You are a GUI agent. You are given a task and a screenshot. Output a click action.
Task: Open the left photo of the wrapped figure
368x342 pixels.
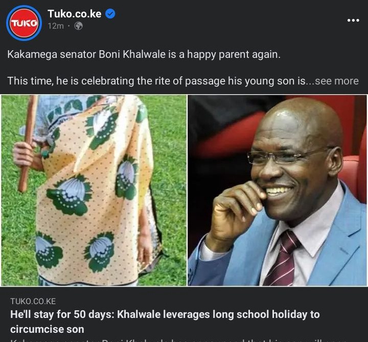click(x=94, y=190)
